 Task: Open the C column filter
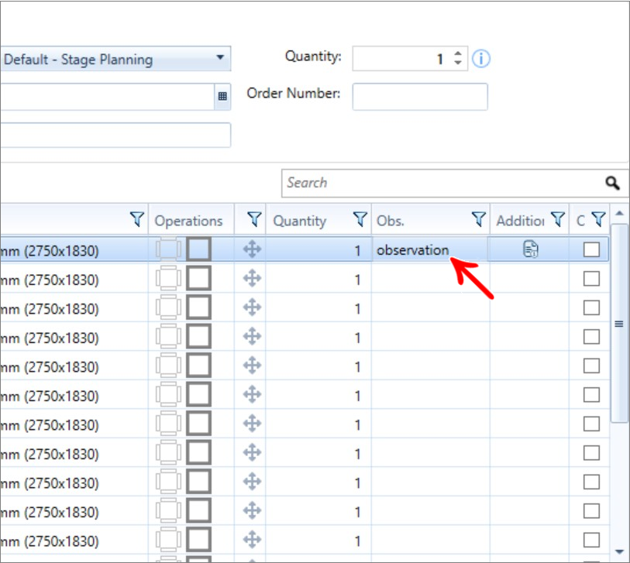click(599, 219)
